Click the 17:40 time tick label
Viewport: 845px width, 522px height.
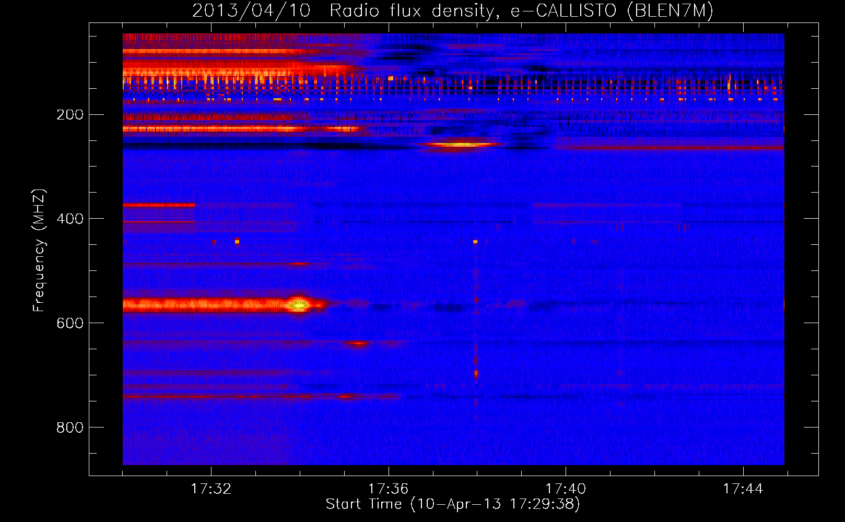pyautogui.click(x=566, y=489)
